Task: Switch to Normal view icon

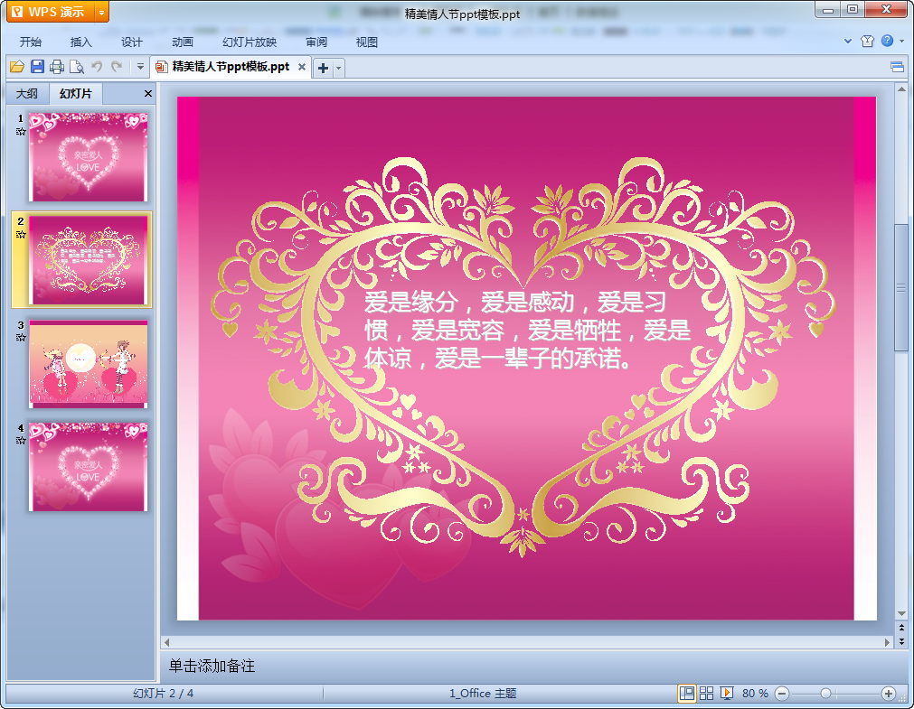Action: coord(687,694)
